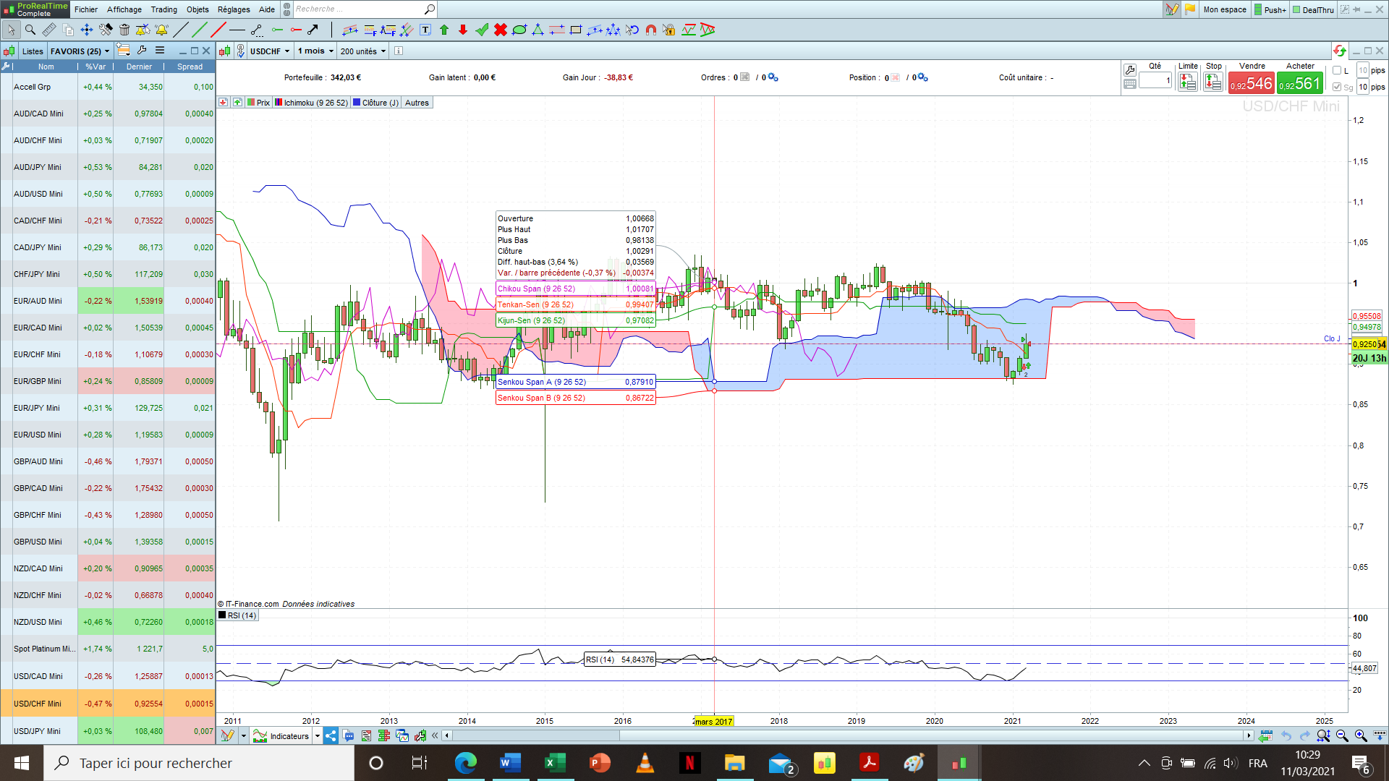Open order panel wrench settings

pyautogui.click(x=1130, y=70)
